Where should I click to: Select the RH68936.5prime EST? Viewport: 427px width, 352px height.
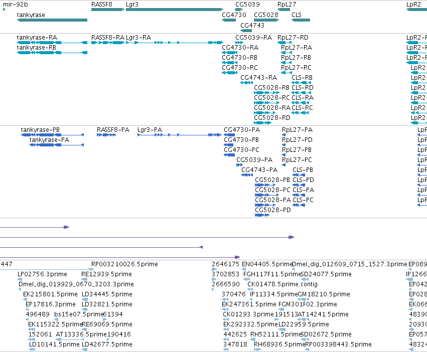257,349
